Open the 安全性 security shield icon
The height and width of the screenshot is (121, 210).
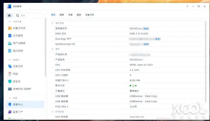(10, 81)
